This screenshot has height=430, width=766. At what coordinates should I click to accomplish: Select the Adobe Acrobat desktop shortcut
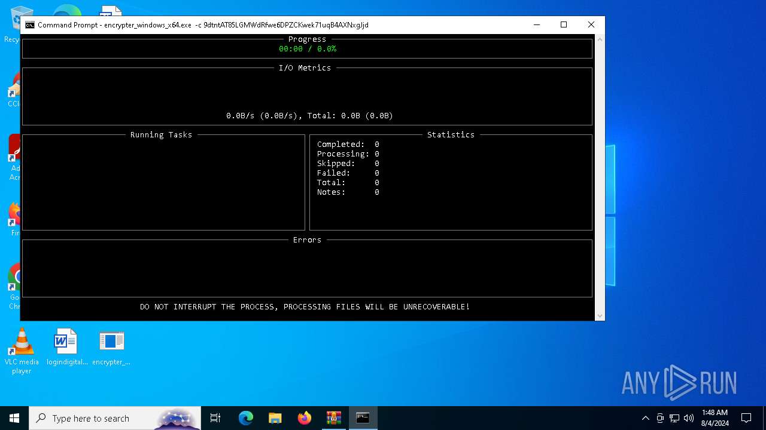[x=14, y=158]
